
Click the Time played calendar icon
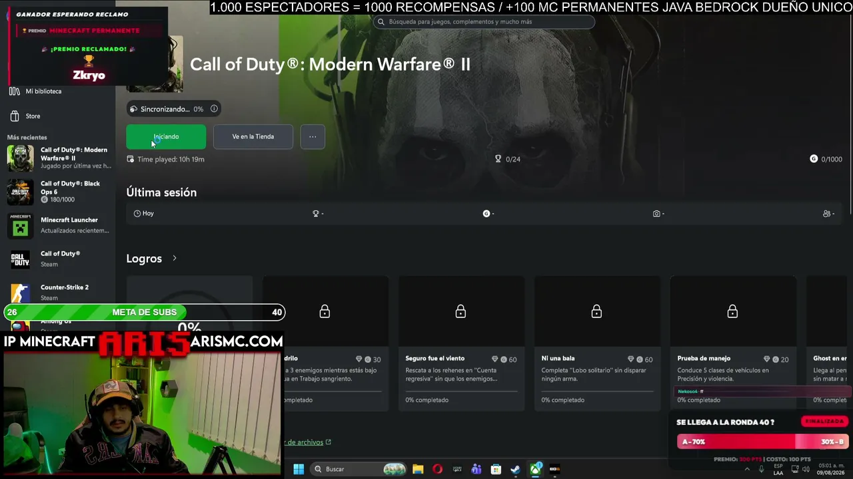(x=131, y=159)
